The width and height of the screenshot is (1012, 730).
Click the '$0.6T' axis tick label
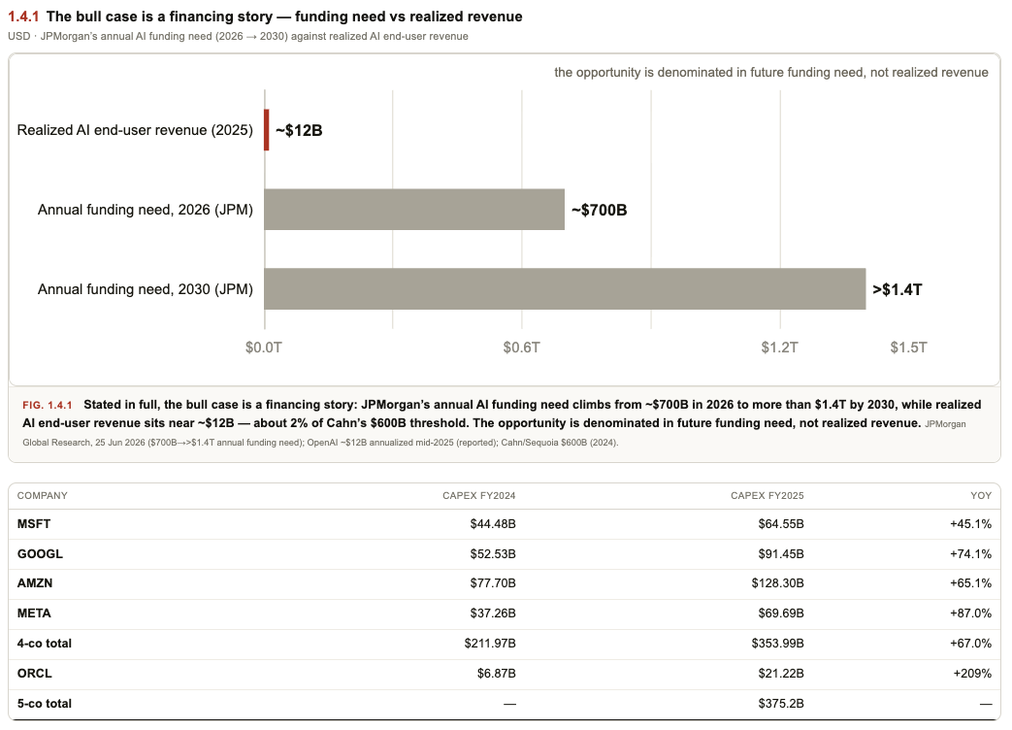point(521,348)
